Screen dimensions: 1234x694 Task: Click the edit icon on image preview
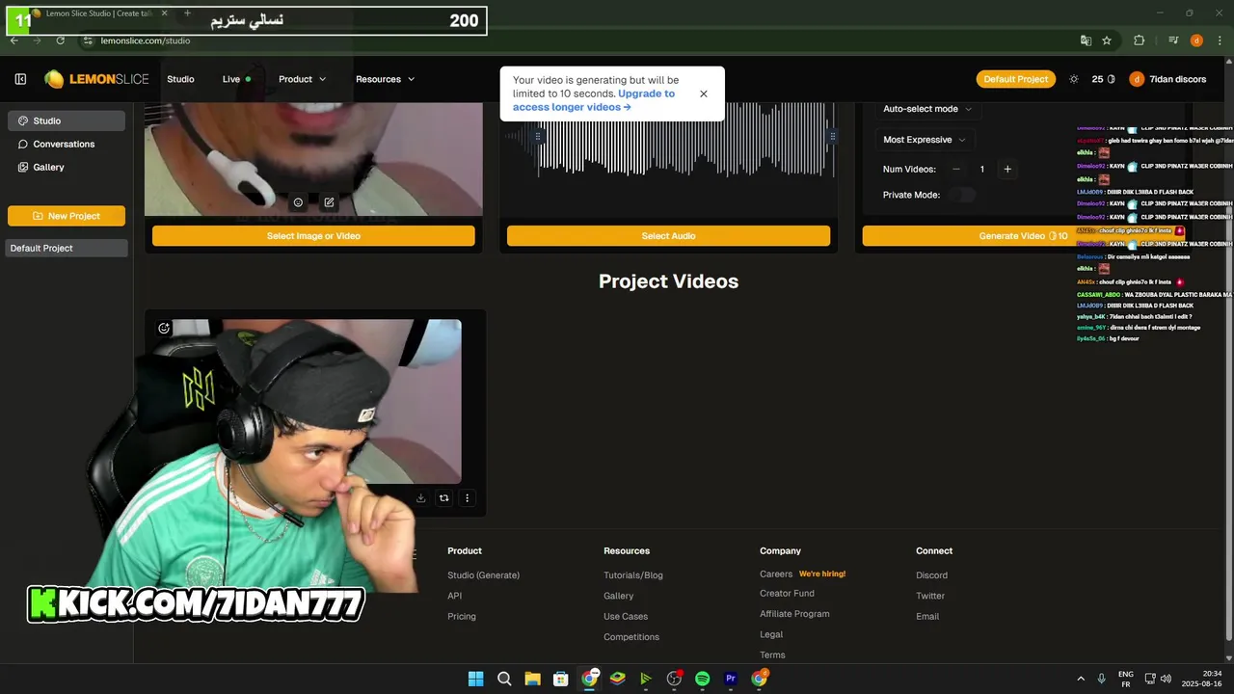coord(329,202)
